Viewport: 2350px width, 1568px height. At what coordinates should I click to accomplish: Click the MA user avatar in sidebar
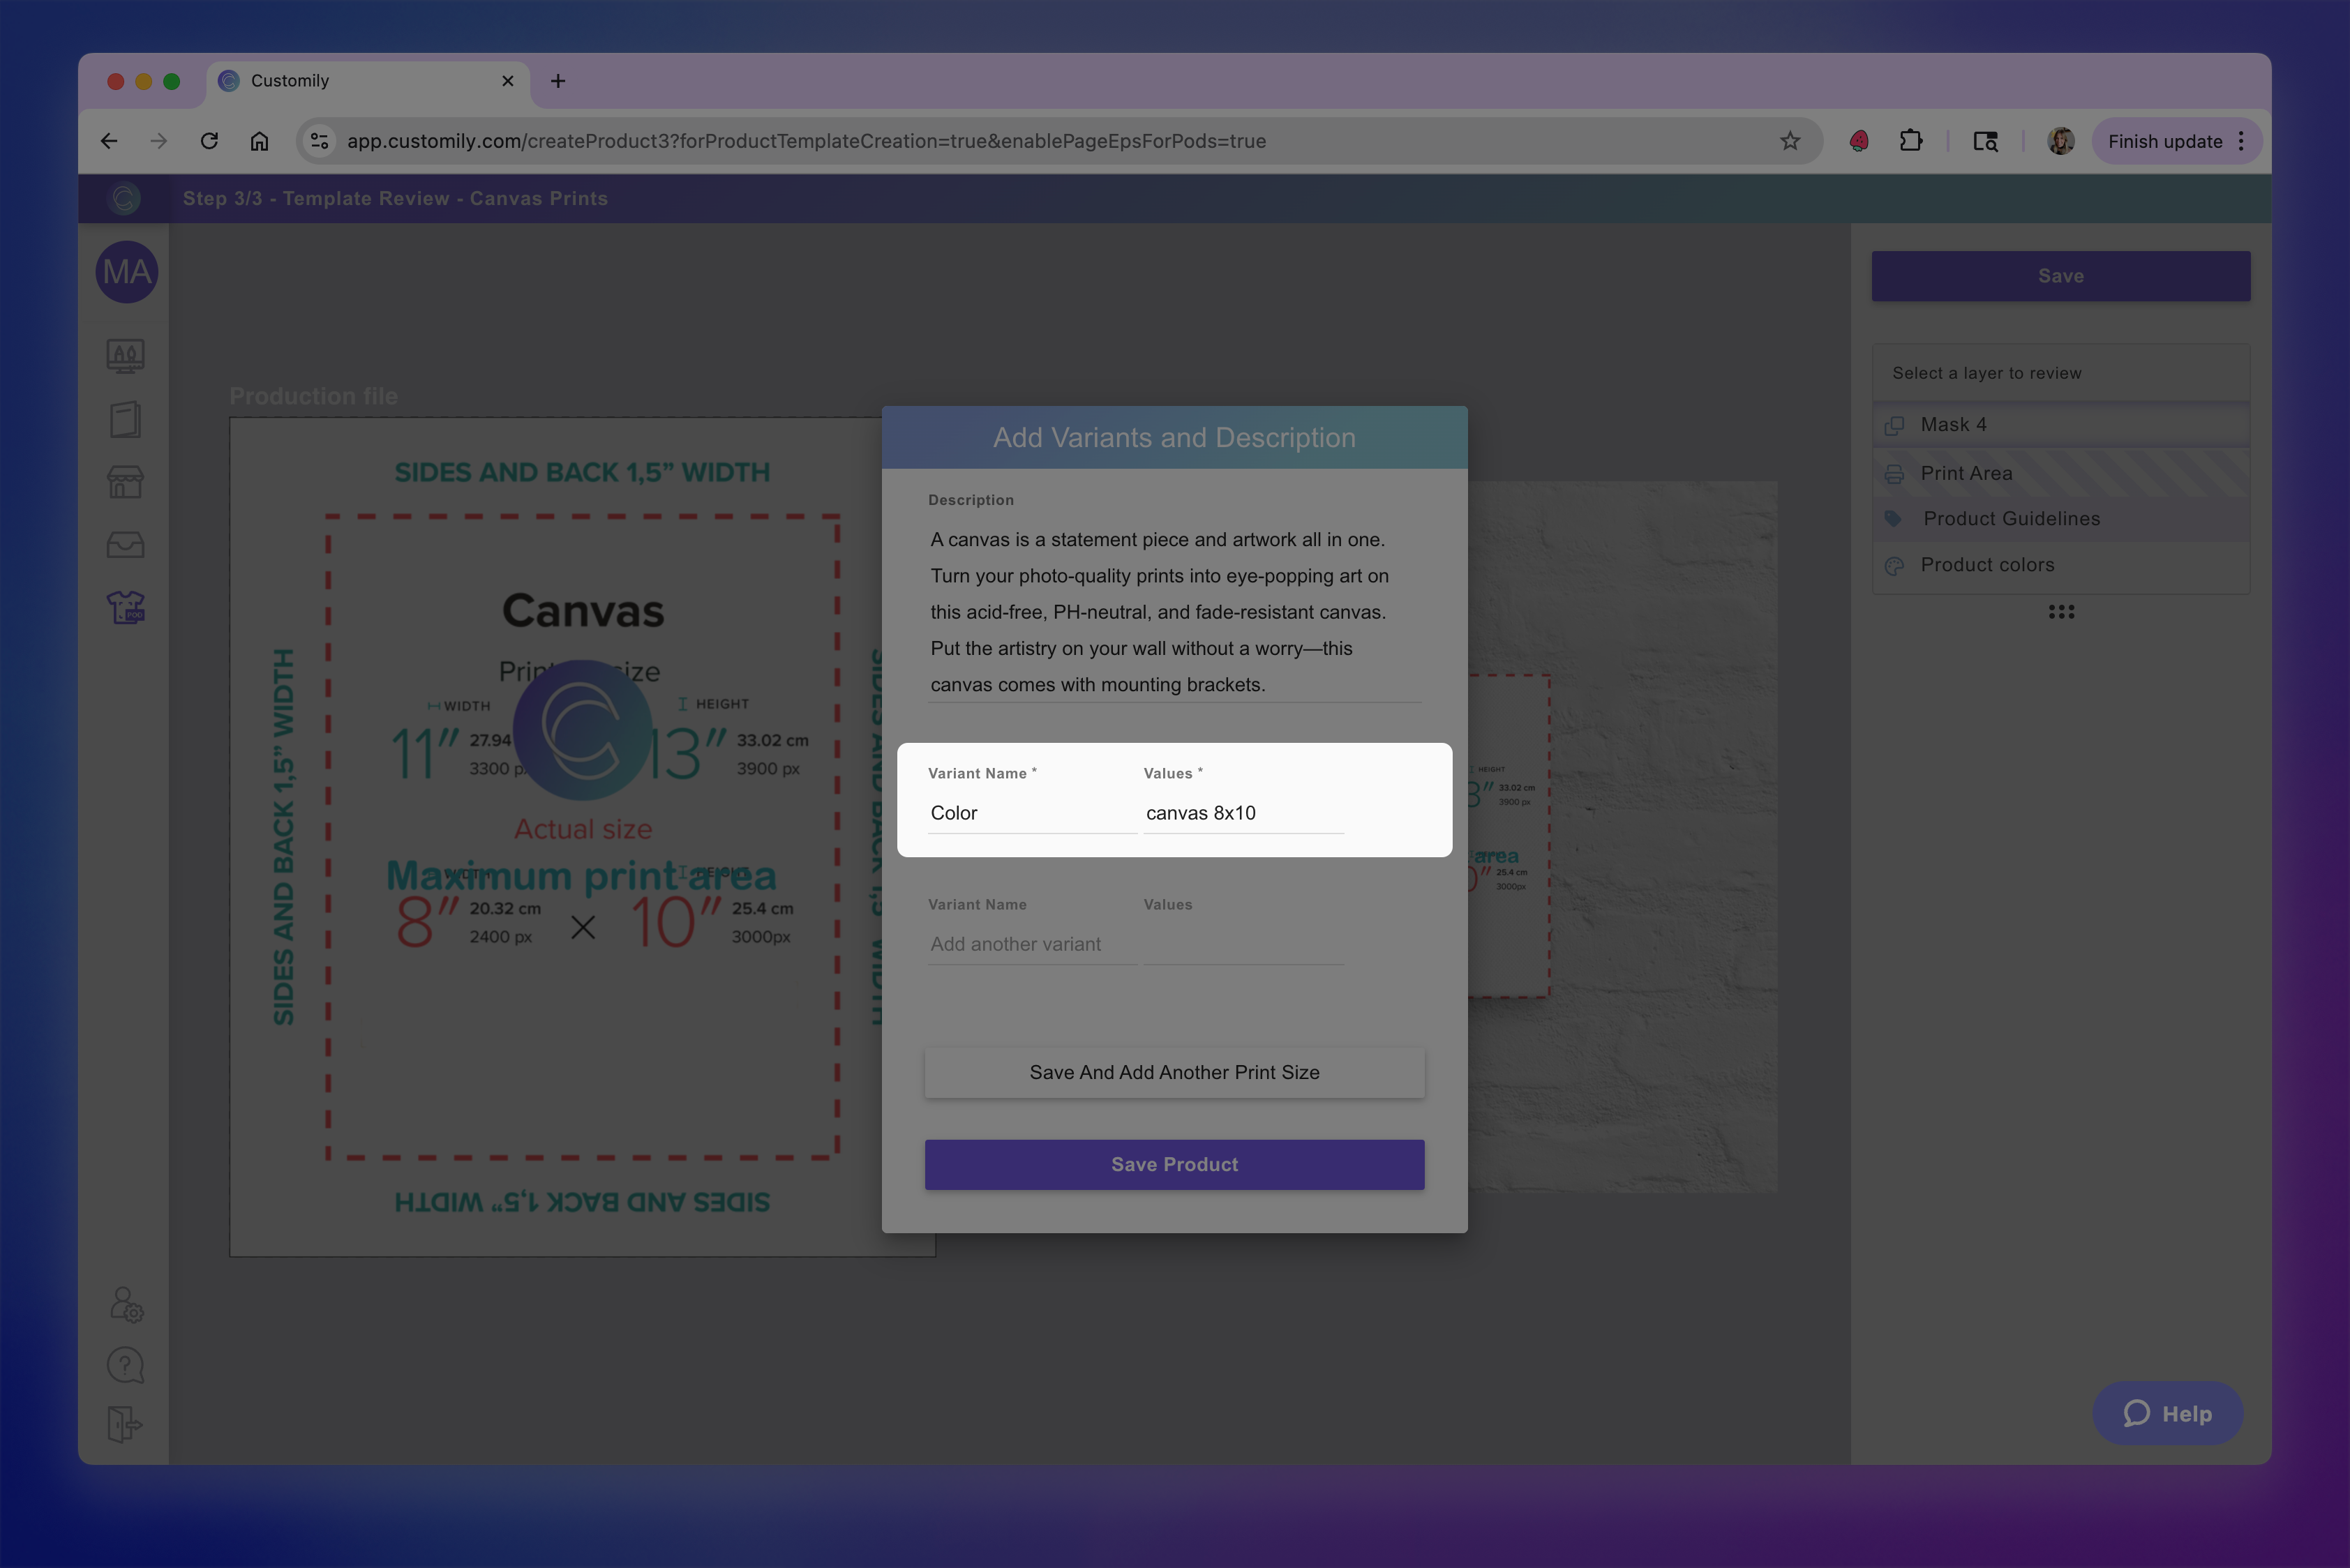126,272
